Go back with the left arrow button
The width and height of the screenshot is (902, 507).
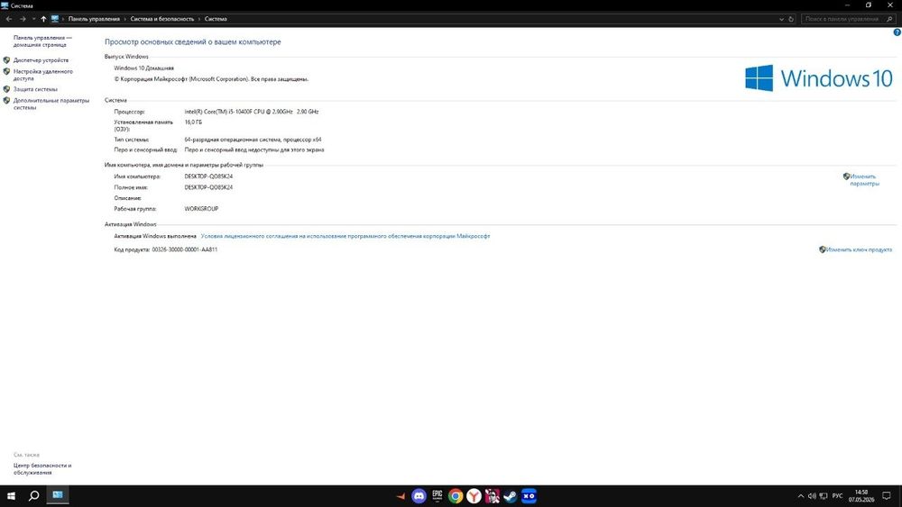9,19
